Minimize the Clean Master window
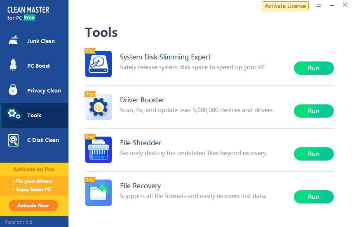 point(332,5)
